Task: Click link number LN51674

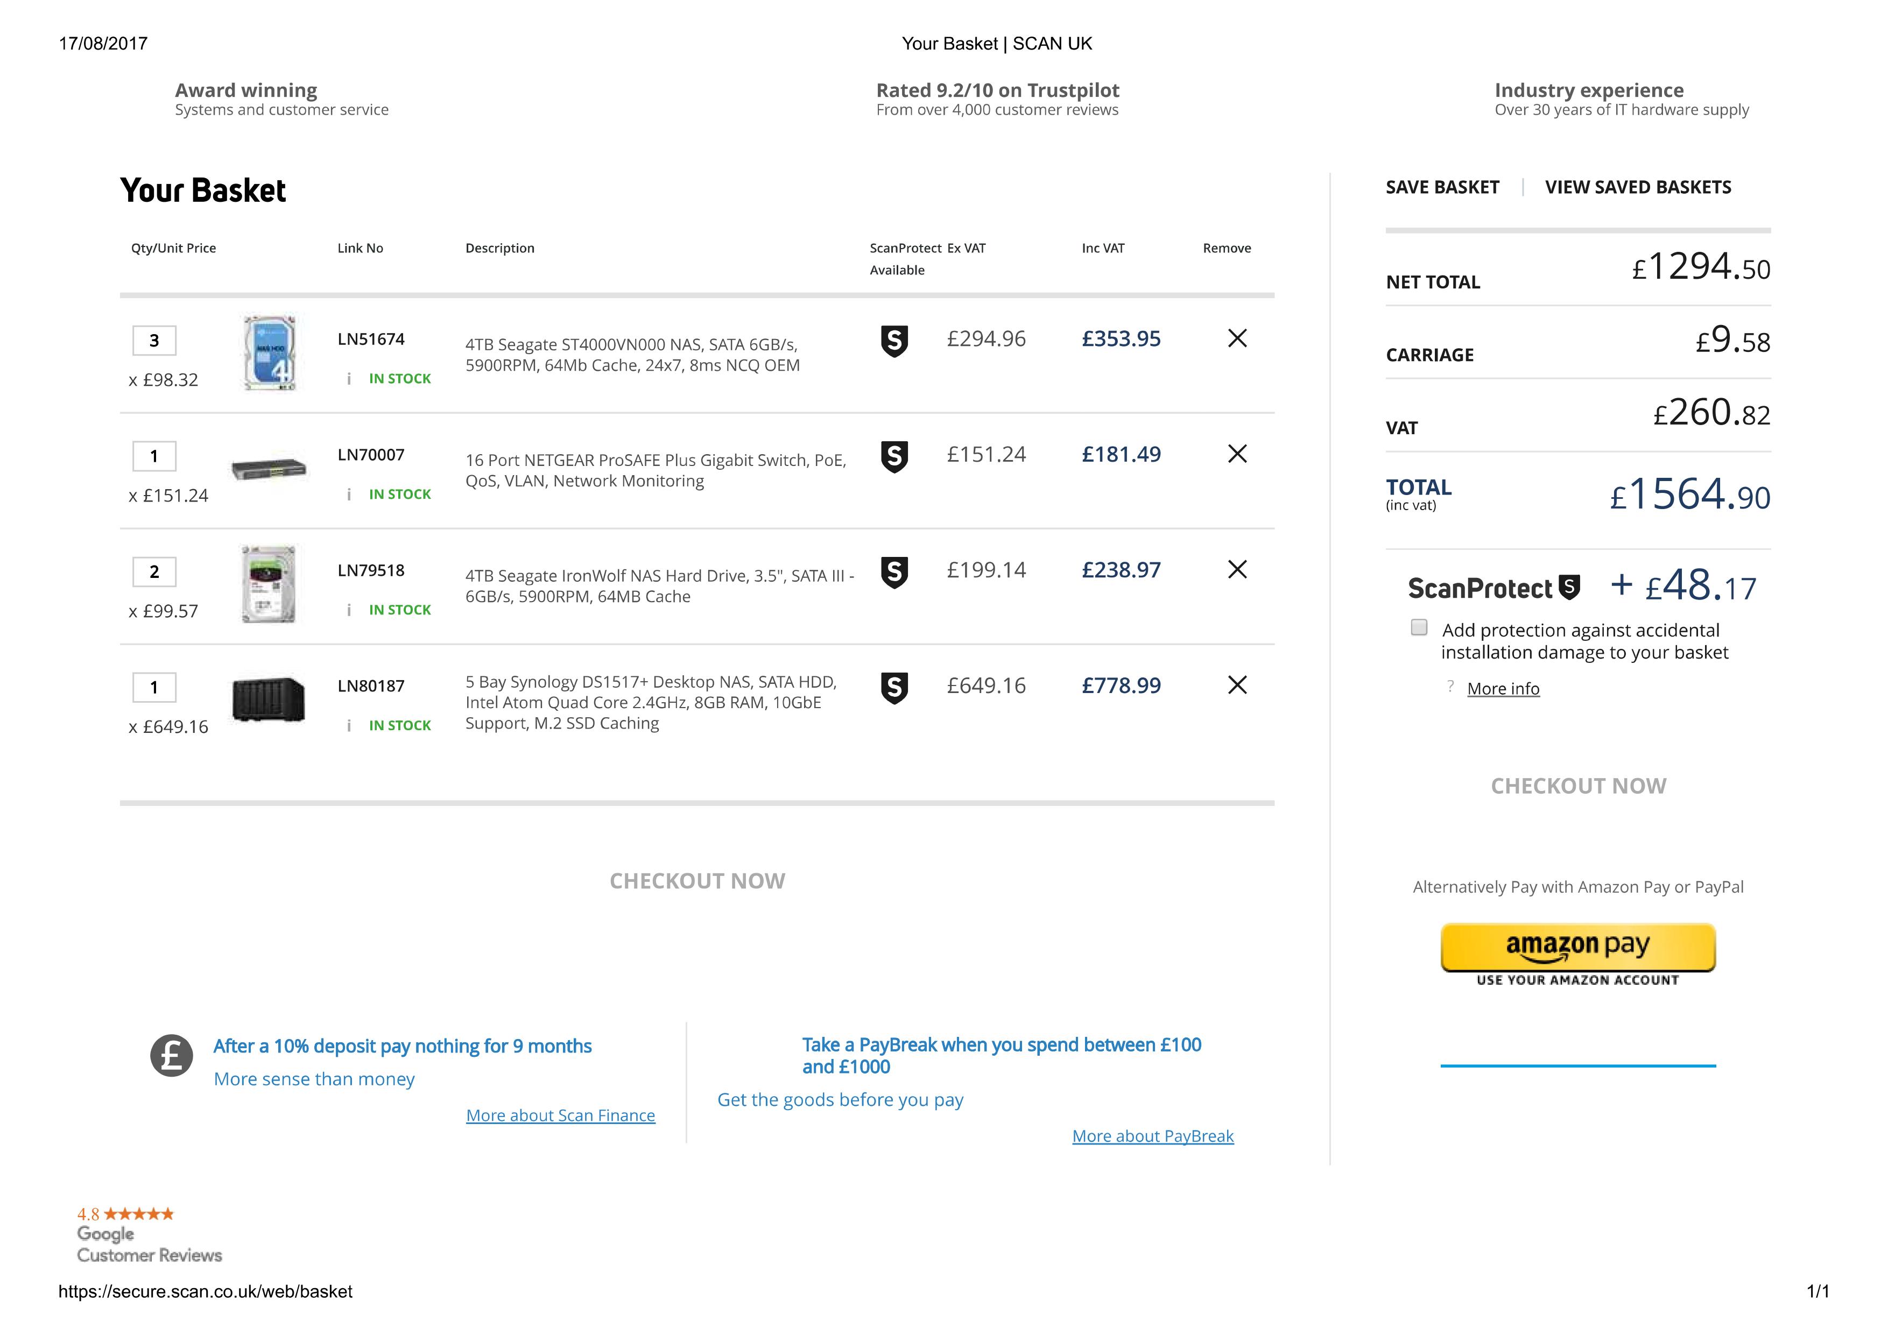Action: pos(371,340)
